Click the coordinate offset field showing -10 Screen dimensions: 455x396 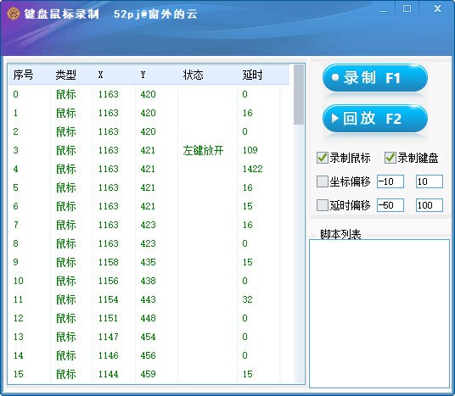(390, 181)
